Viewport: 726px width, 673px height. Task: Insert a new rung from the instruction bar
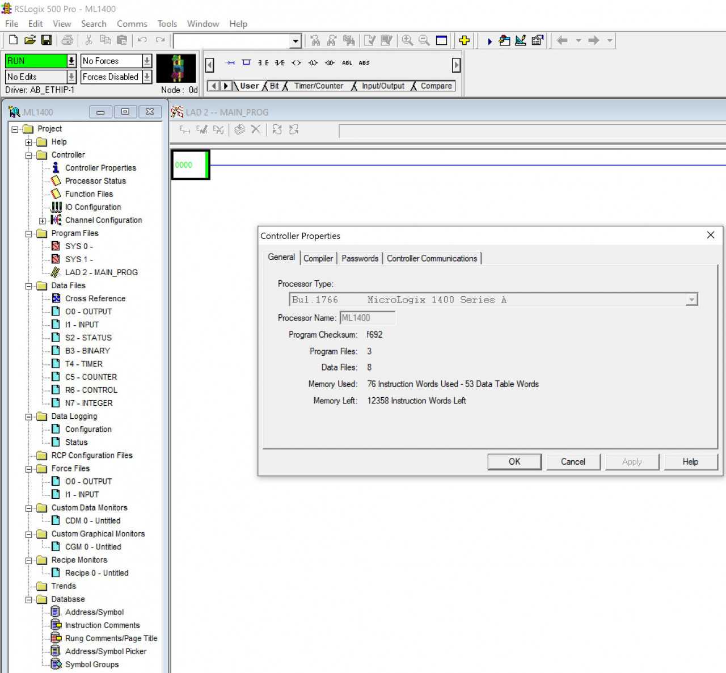230,63
